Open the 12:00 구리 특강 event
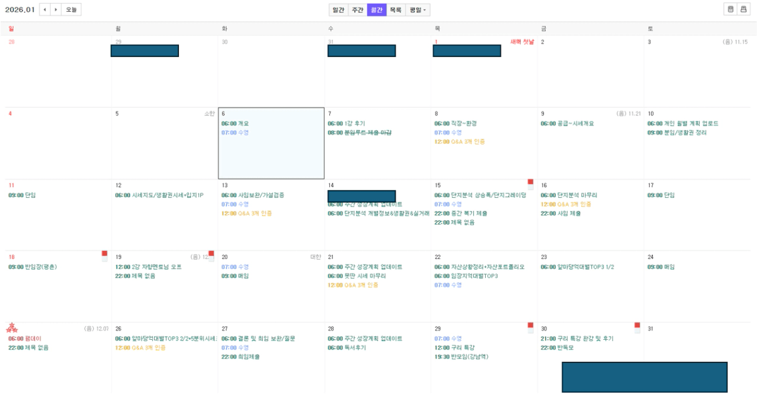The height and width of the screenshot is (398, 758). tap(454, 347)
